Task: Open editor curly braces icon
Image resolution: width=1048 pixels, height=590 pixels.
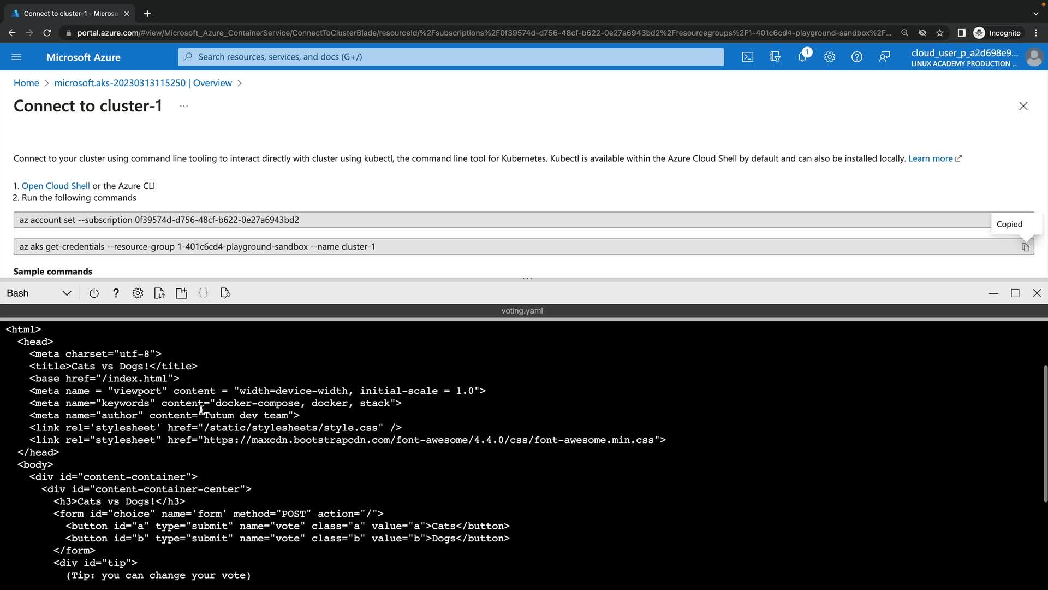Action: point(203,293)
